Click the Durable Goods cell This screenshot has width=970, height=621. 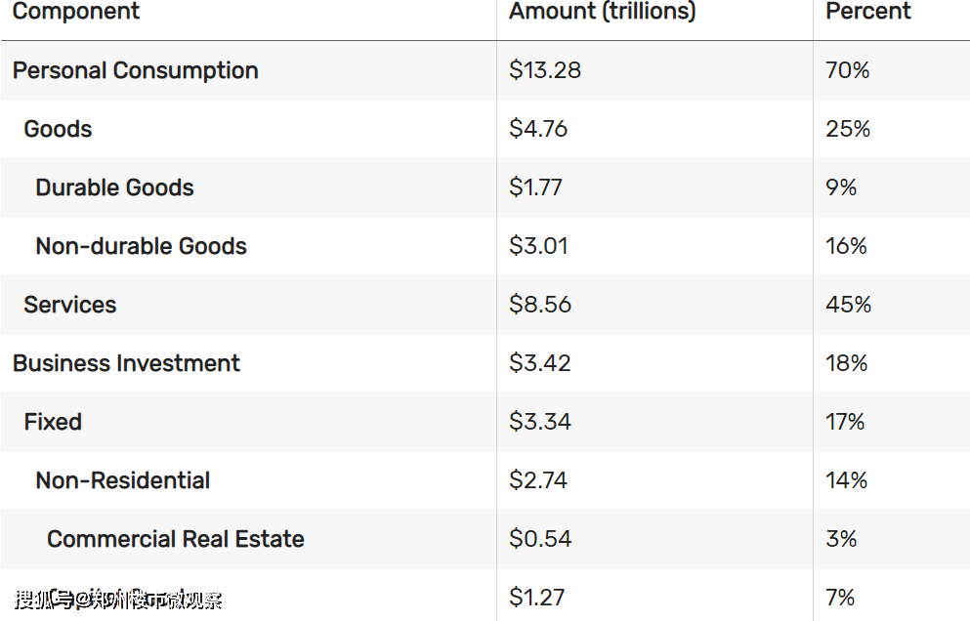(x=114, y=187)
